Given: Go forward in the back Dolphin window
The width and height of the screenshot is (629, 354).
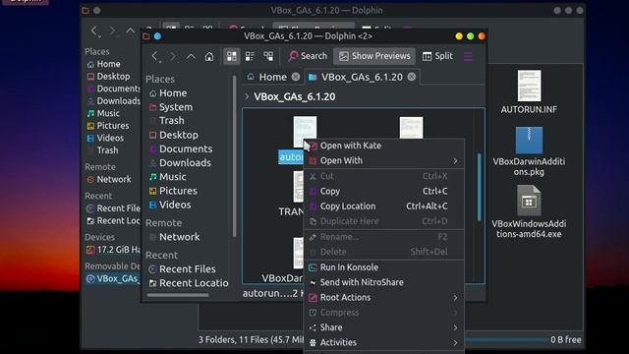Looking at the screenshot, I should click(x=112, y=30).
